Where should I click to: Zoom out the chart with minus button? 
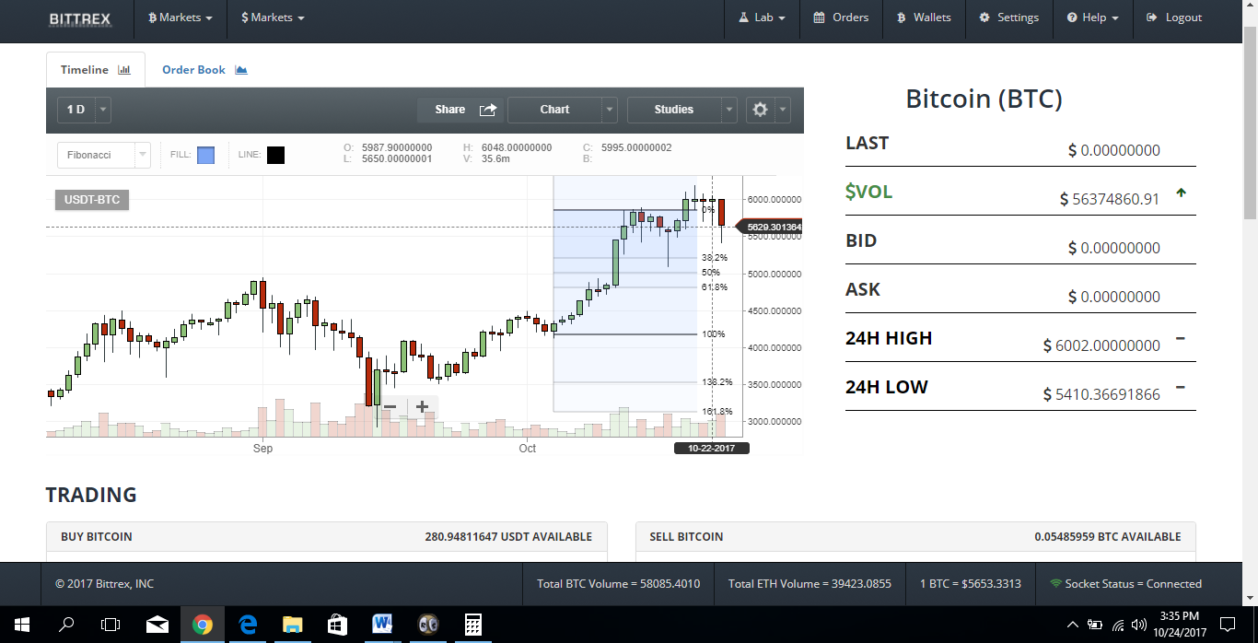(390, 406)
